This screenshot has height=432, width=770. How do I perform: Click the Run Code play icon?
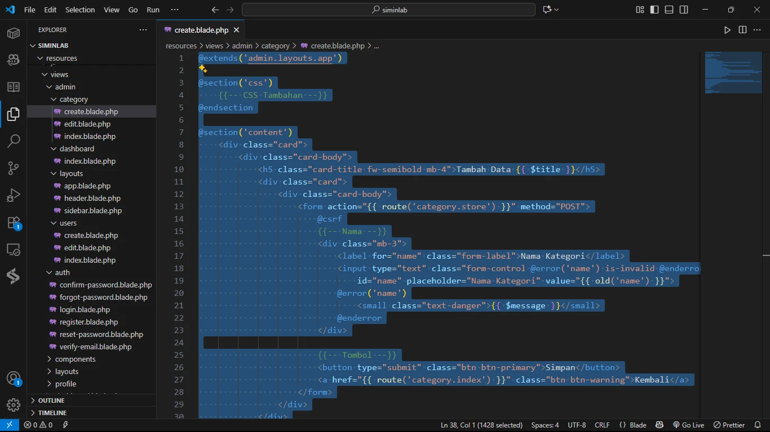727,30
